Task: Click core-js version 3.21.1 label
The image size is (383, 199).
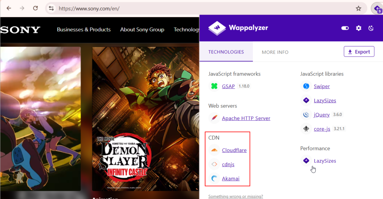Action: point(339,128)
